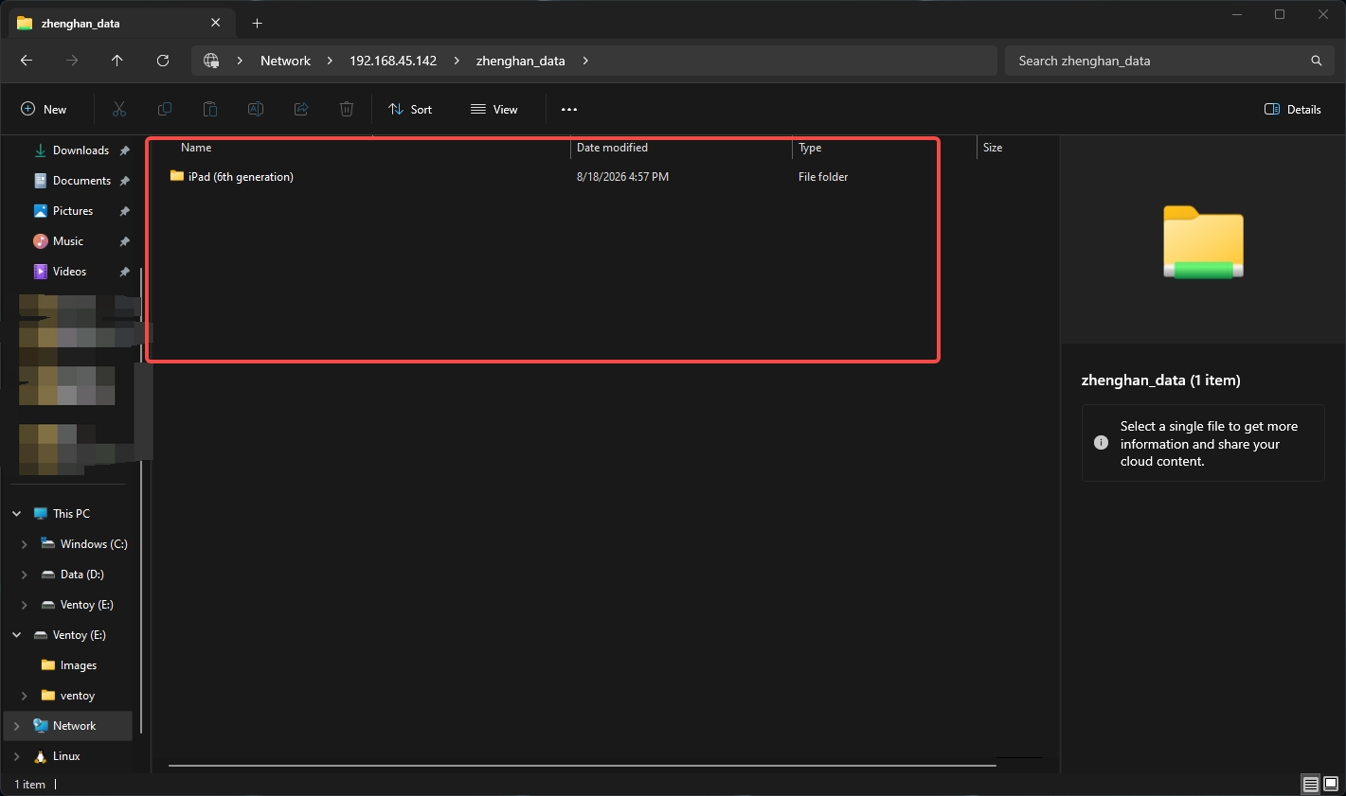
Task: Open the Sort options dropdown
Action: (410, 110)
